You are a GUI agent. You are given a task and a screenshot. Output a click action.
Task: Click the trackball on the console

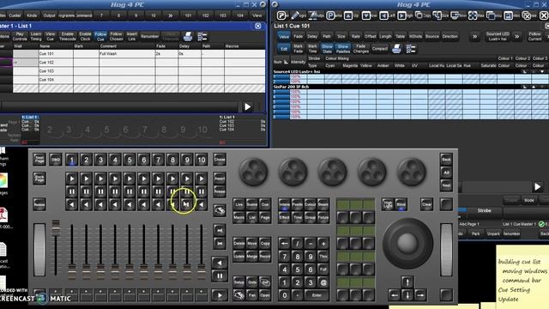tap(407, 243)
